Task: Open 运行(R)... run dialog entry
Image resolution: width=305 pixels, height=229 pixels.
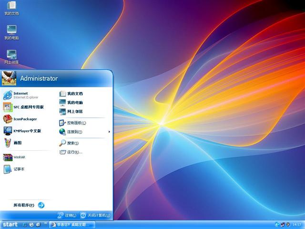Action: point(84,152)
